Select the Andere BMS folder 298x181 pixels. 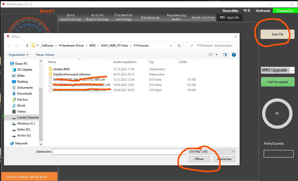61,69
